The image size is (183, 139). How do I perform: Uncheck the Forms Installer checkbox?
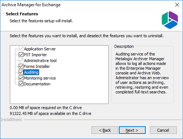click(21, 66)
